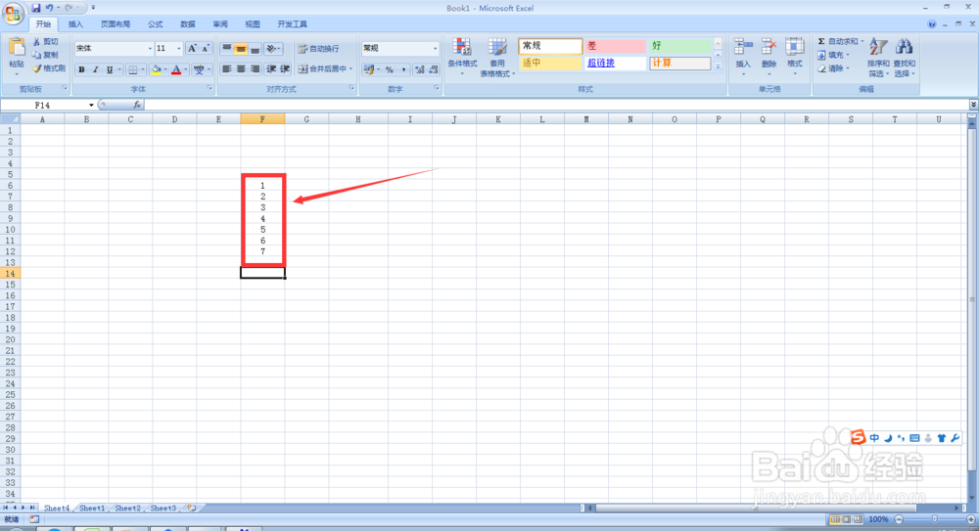Toggle align text right
The width and height of the screenshot is (979, 531).
click(x=255, y=69)
